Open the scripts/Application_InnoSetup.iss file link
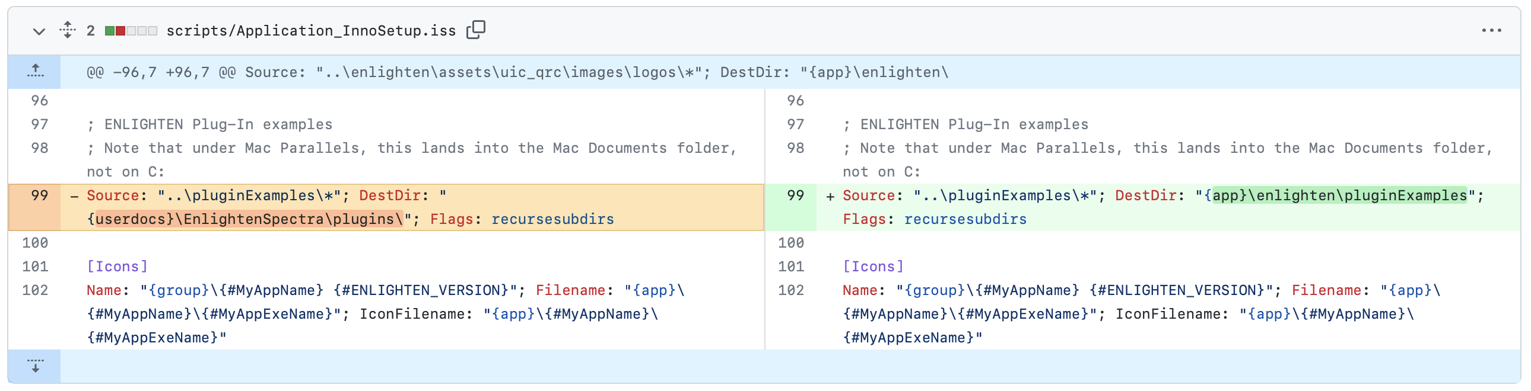 click(311, 30)
